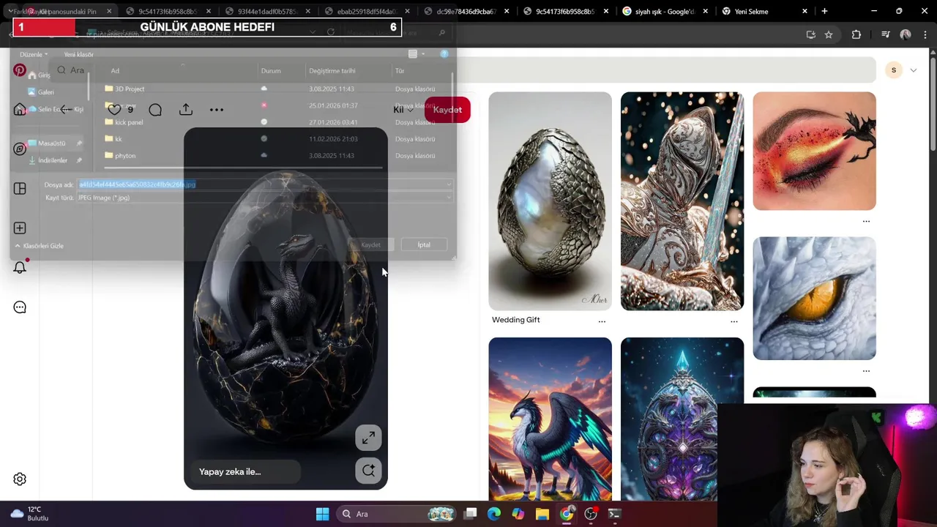937x527 pixels.
Task: Switch to the 'Yeni Sekme' tab
Action: pyautogui.click(x=764, y=12)
